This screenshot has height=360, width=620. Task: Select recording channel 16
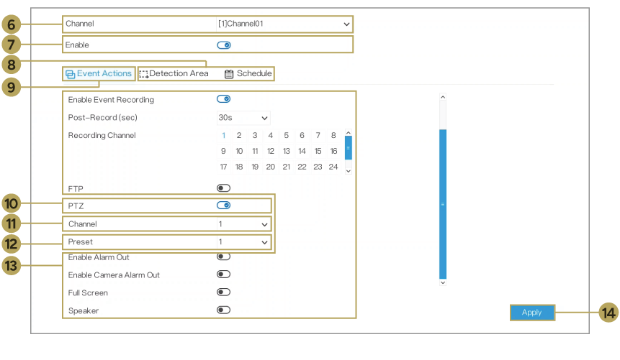(x=333, y=151)
